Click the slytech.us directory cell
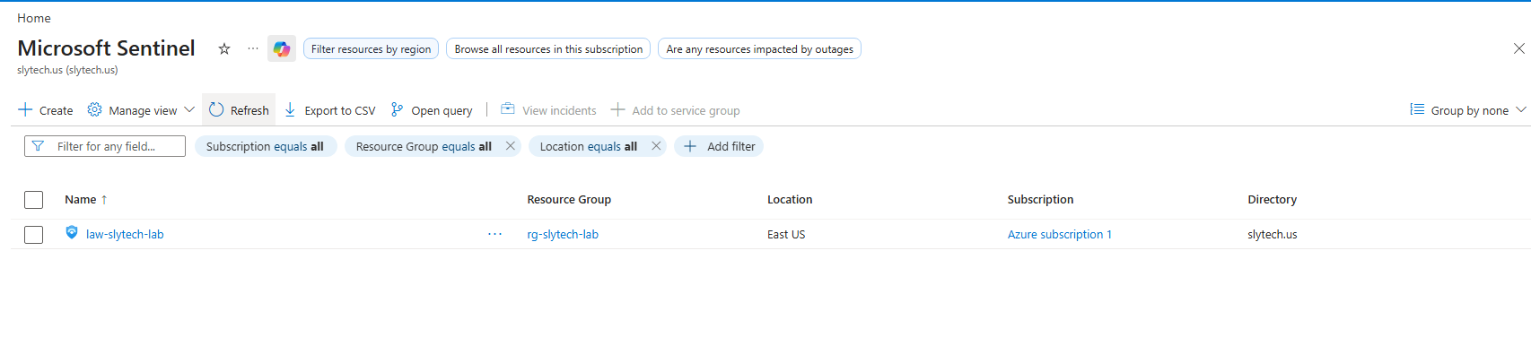Image resolution: width=1531 pixels, height=346 pixels. point(1273,235)
